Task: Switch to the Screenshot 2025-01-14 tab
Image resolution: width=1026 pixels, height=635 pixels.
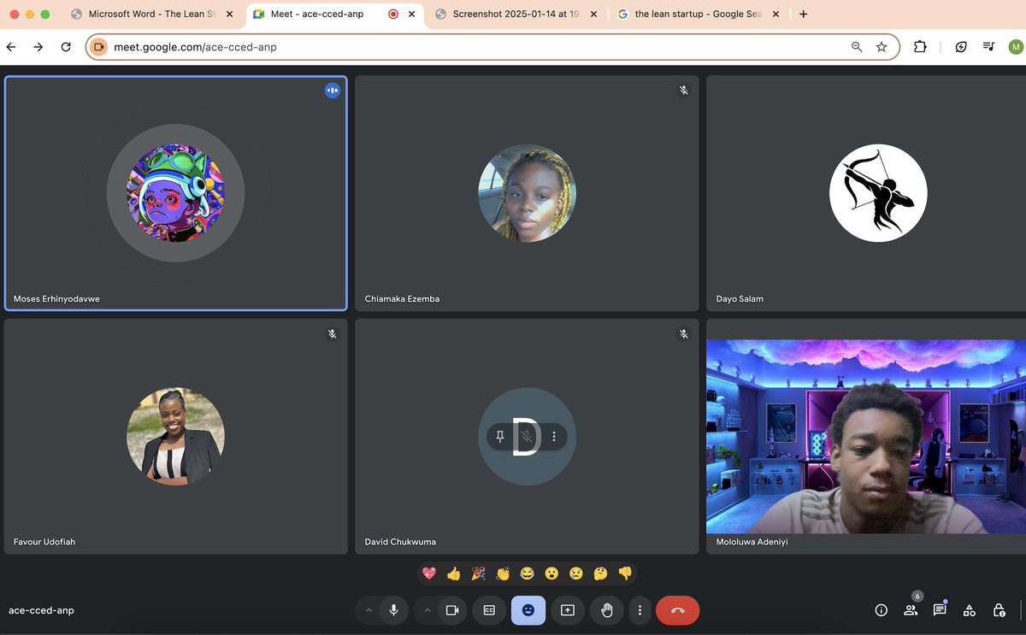Action: (516, 15)
